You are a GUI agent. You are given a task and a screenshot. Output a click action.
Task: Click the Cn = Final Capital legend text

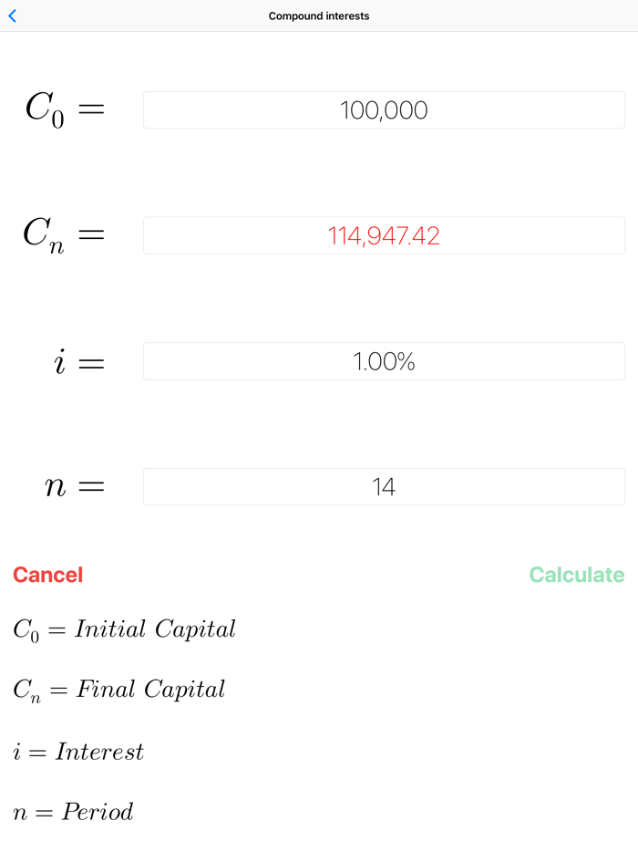point(119,689)
